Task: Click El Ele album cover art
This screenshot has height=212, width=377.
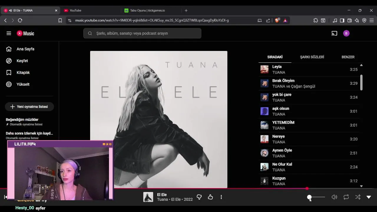Action: 159,120
